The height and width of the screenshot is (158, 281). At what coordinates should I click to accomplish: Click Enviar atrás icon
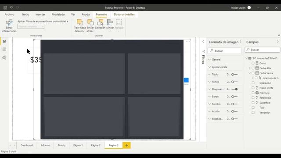point(90,22)
